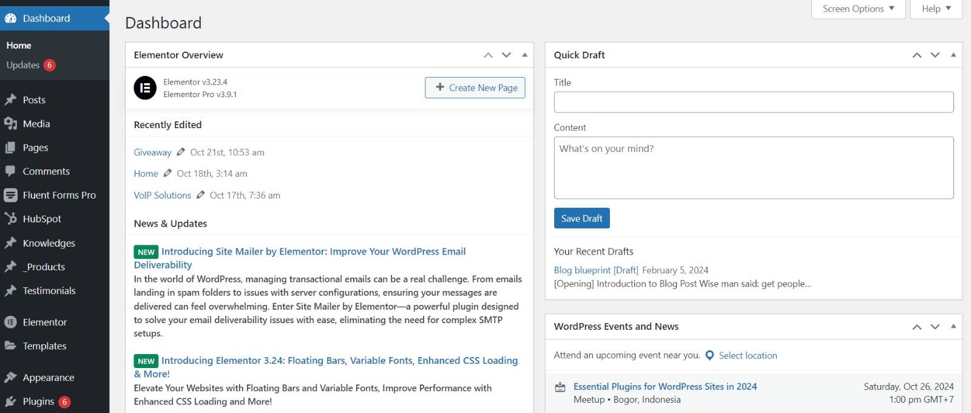The height and width of the screenshot is (413, 971).
Task: Click the Fluent Forms Pro sidebar icon
Action: (x=10, y=195)
